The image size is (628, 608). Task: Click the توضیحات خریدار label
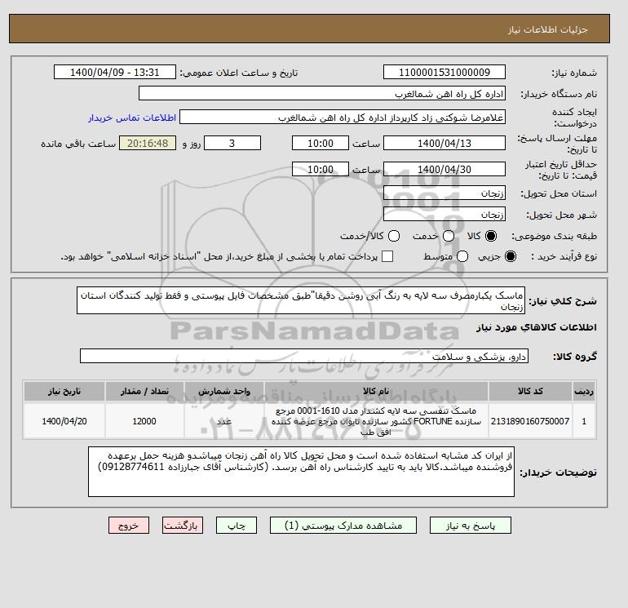[558, 473]
